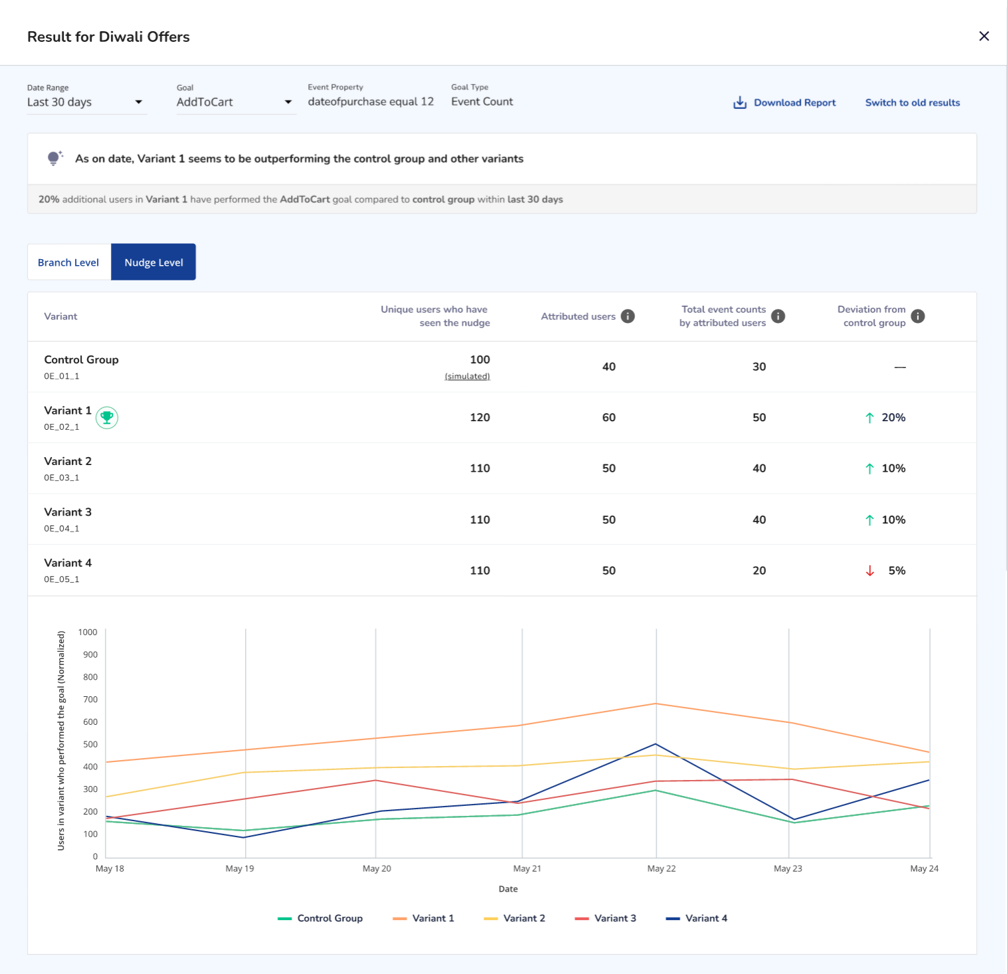Open the Goal dropdown showing AddToCart

[236, 102]
